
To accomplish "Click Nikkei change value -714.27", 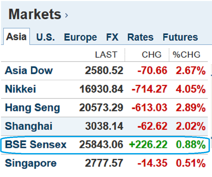I will coord(149,89).
